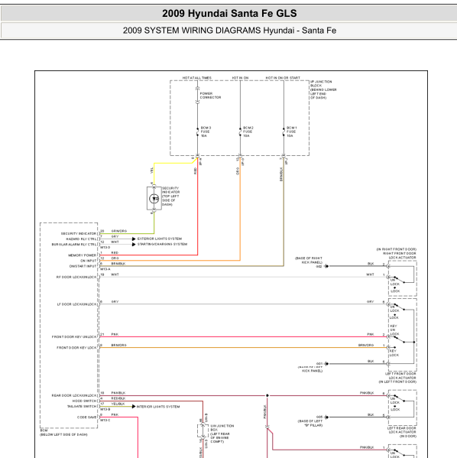Viewport: 457px width, 458px height.
Task: Click the "INTERIOR LIGHTS SYSTEM" reference
Action: [x=158, y=407]
